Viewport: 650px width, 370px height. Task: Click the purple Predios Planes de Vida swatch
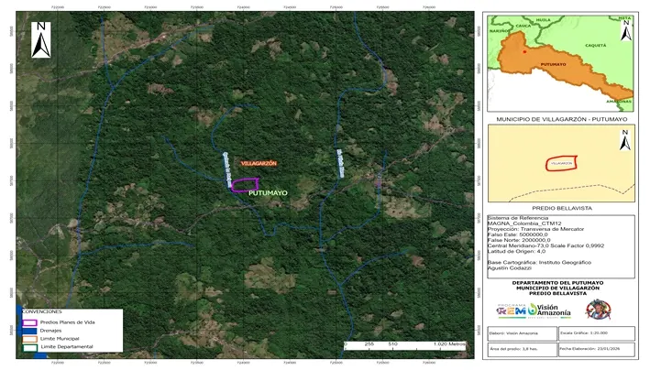pyautogui.click(x=30, y=322)
